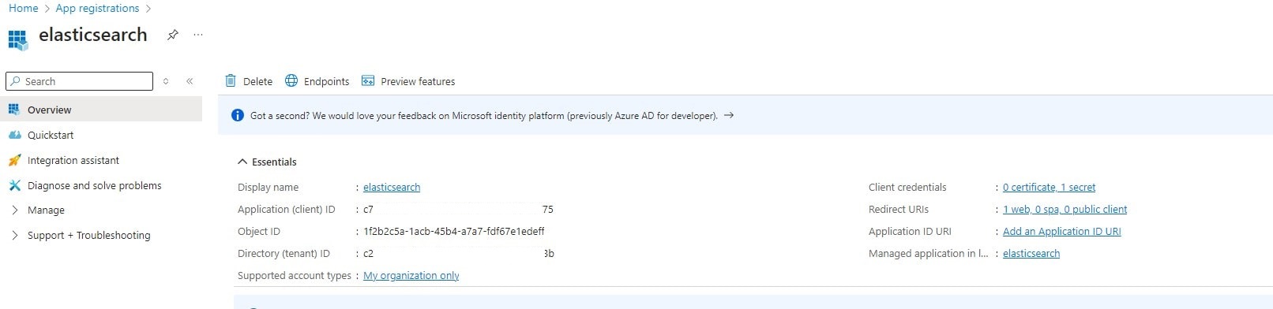The image size is (1273, 309).
Task: Open the App registrations breadcrumb
Action: pyautogui.click(x=97, y=8)
